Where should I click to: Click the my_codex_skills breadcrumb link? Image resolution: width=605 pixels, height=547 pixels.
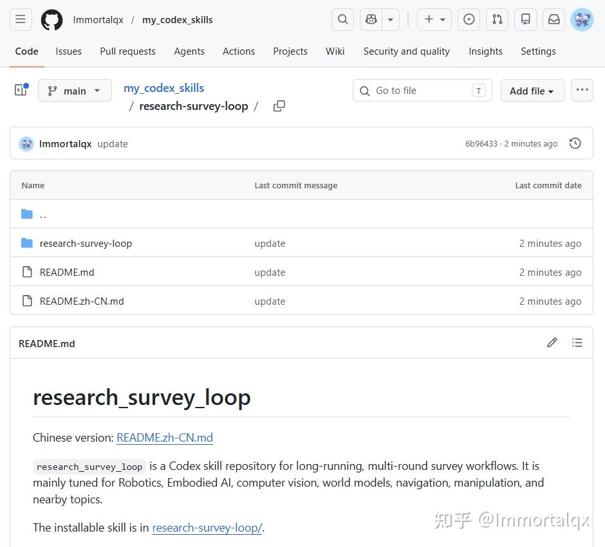coord(163,88)
